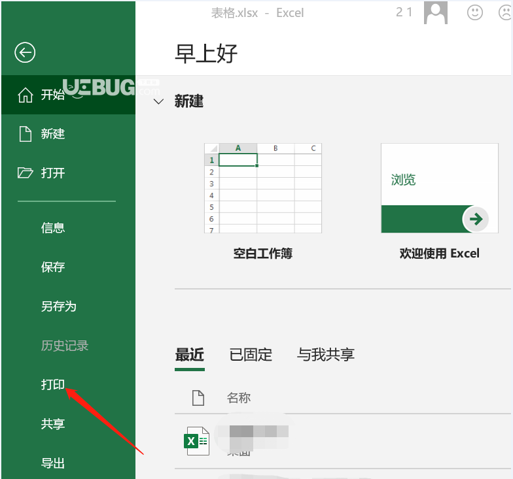Click the home icon beside 开始
The height and width of the screenshot is (479, 513).
25,95
